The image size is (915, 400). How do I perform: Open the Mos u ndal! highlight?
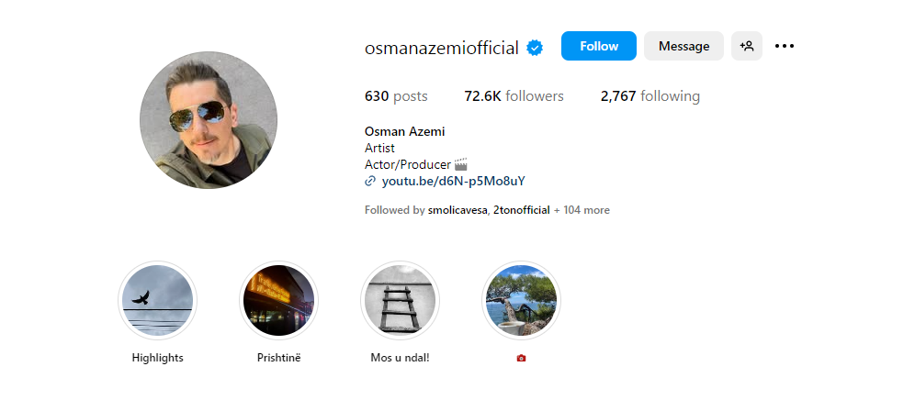(401, 300)
